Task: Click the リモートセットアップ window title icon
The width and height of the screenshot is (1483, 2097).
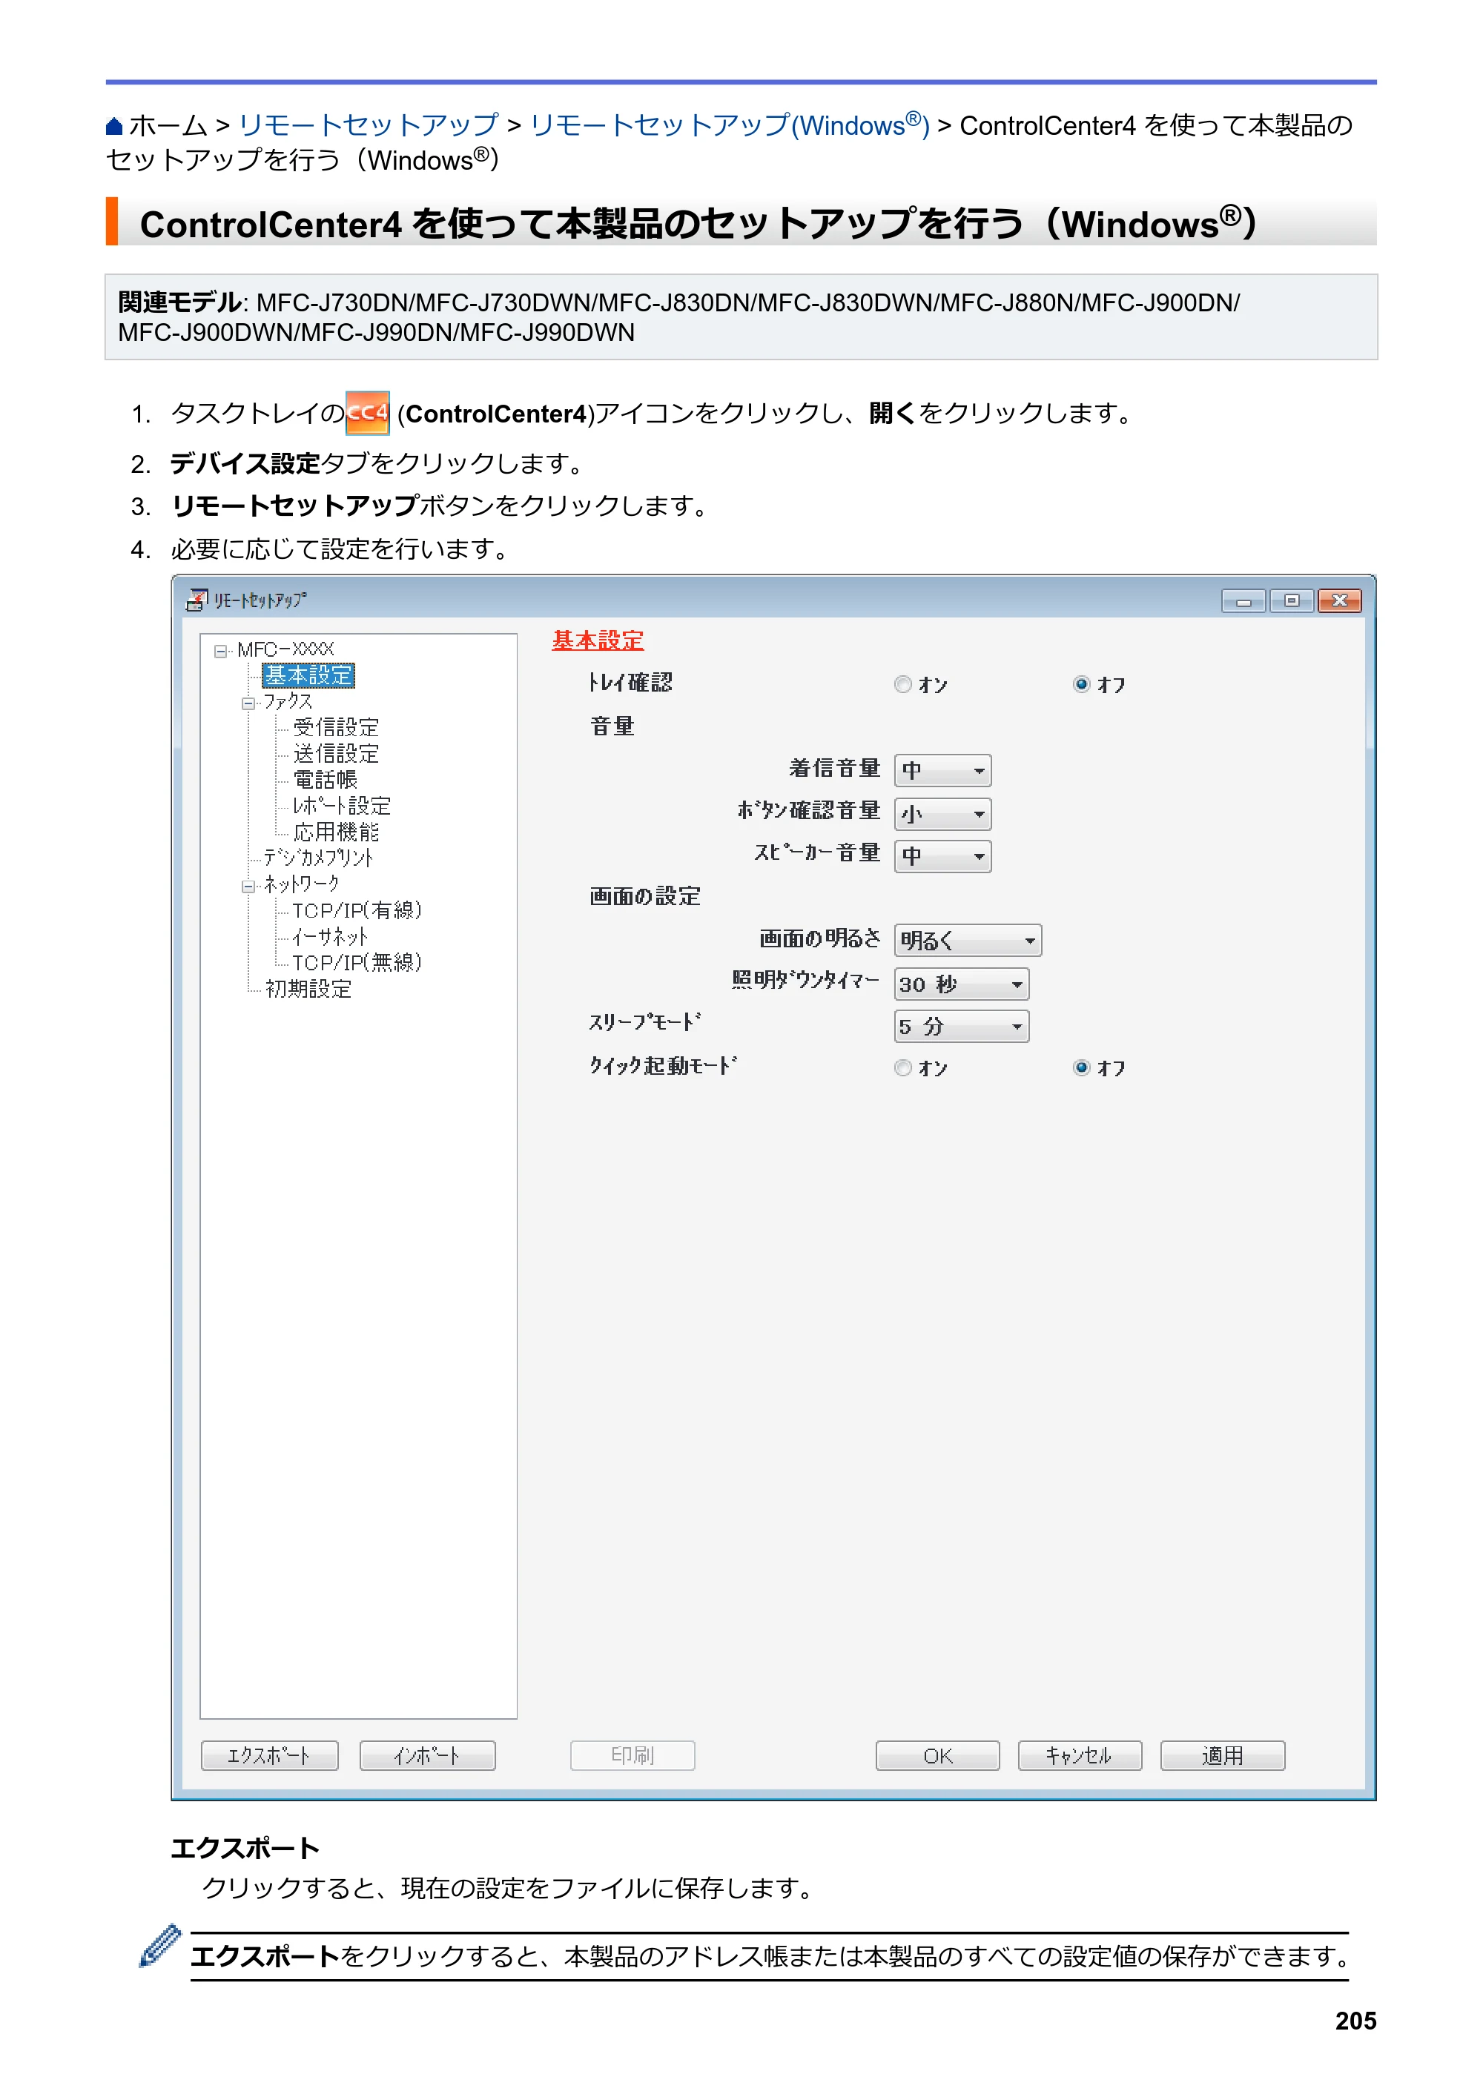Action: coord(196,600)
